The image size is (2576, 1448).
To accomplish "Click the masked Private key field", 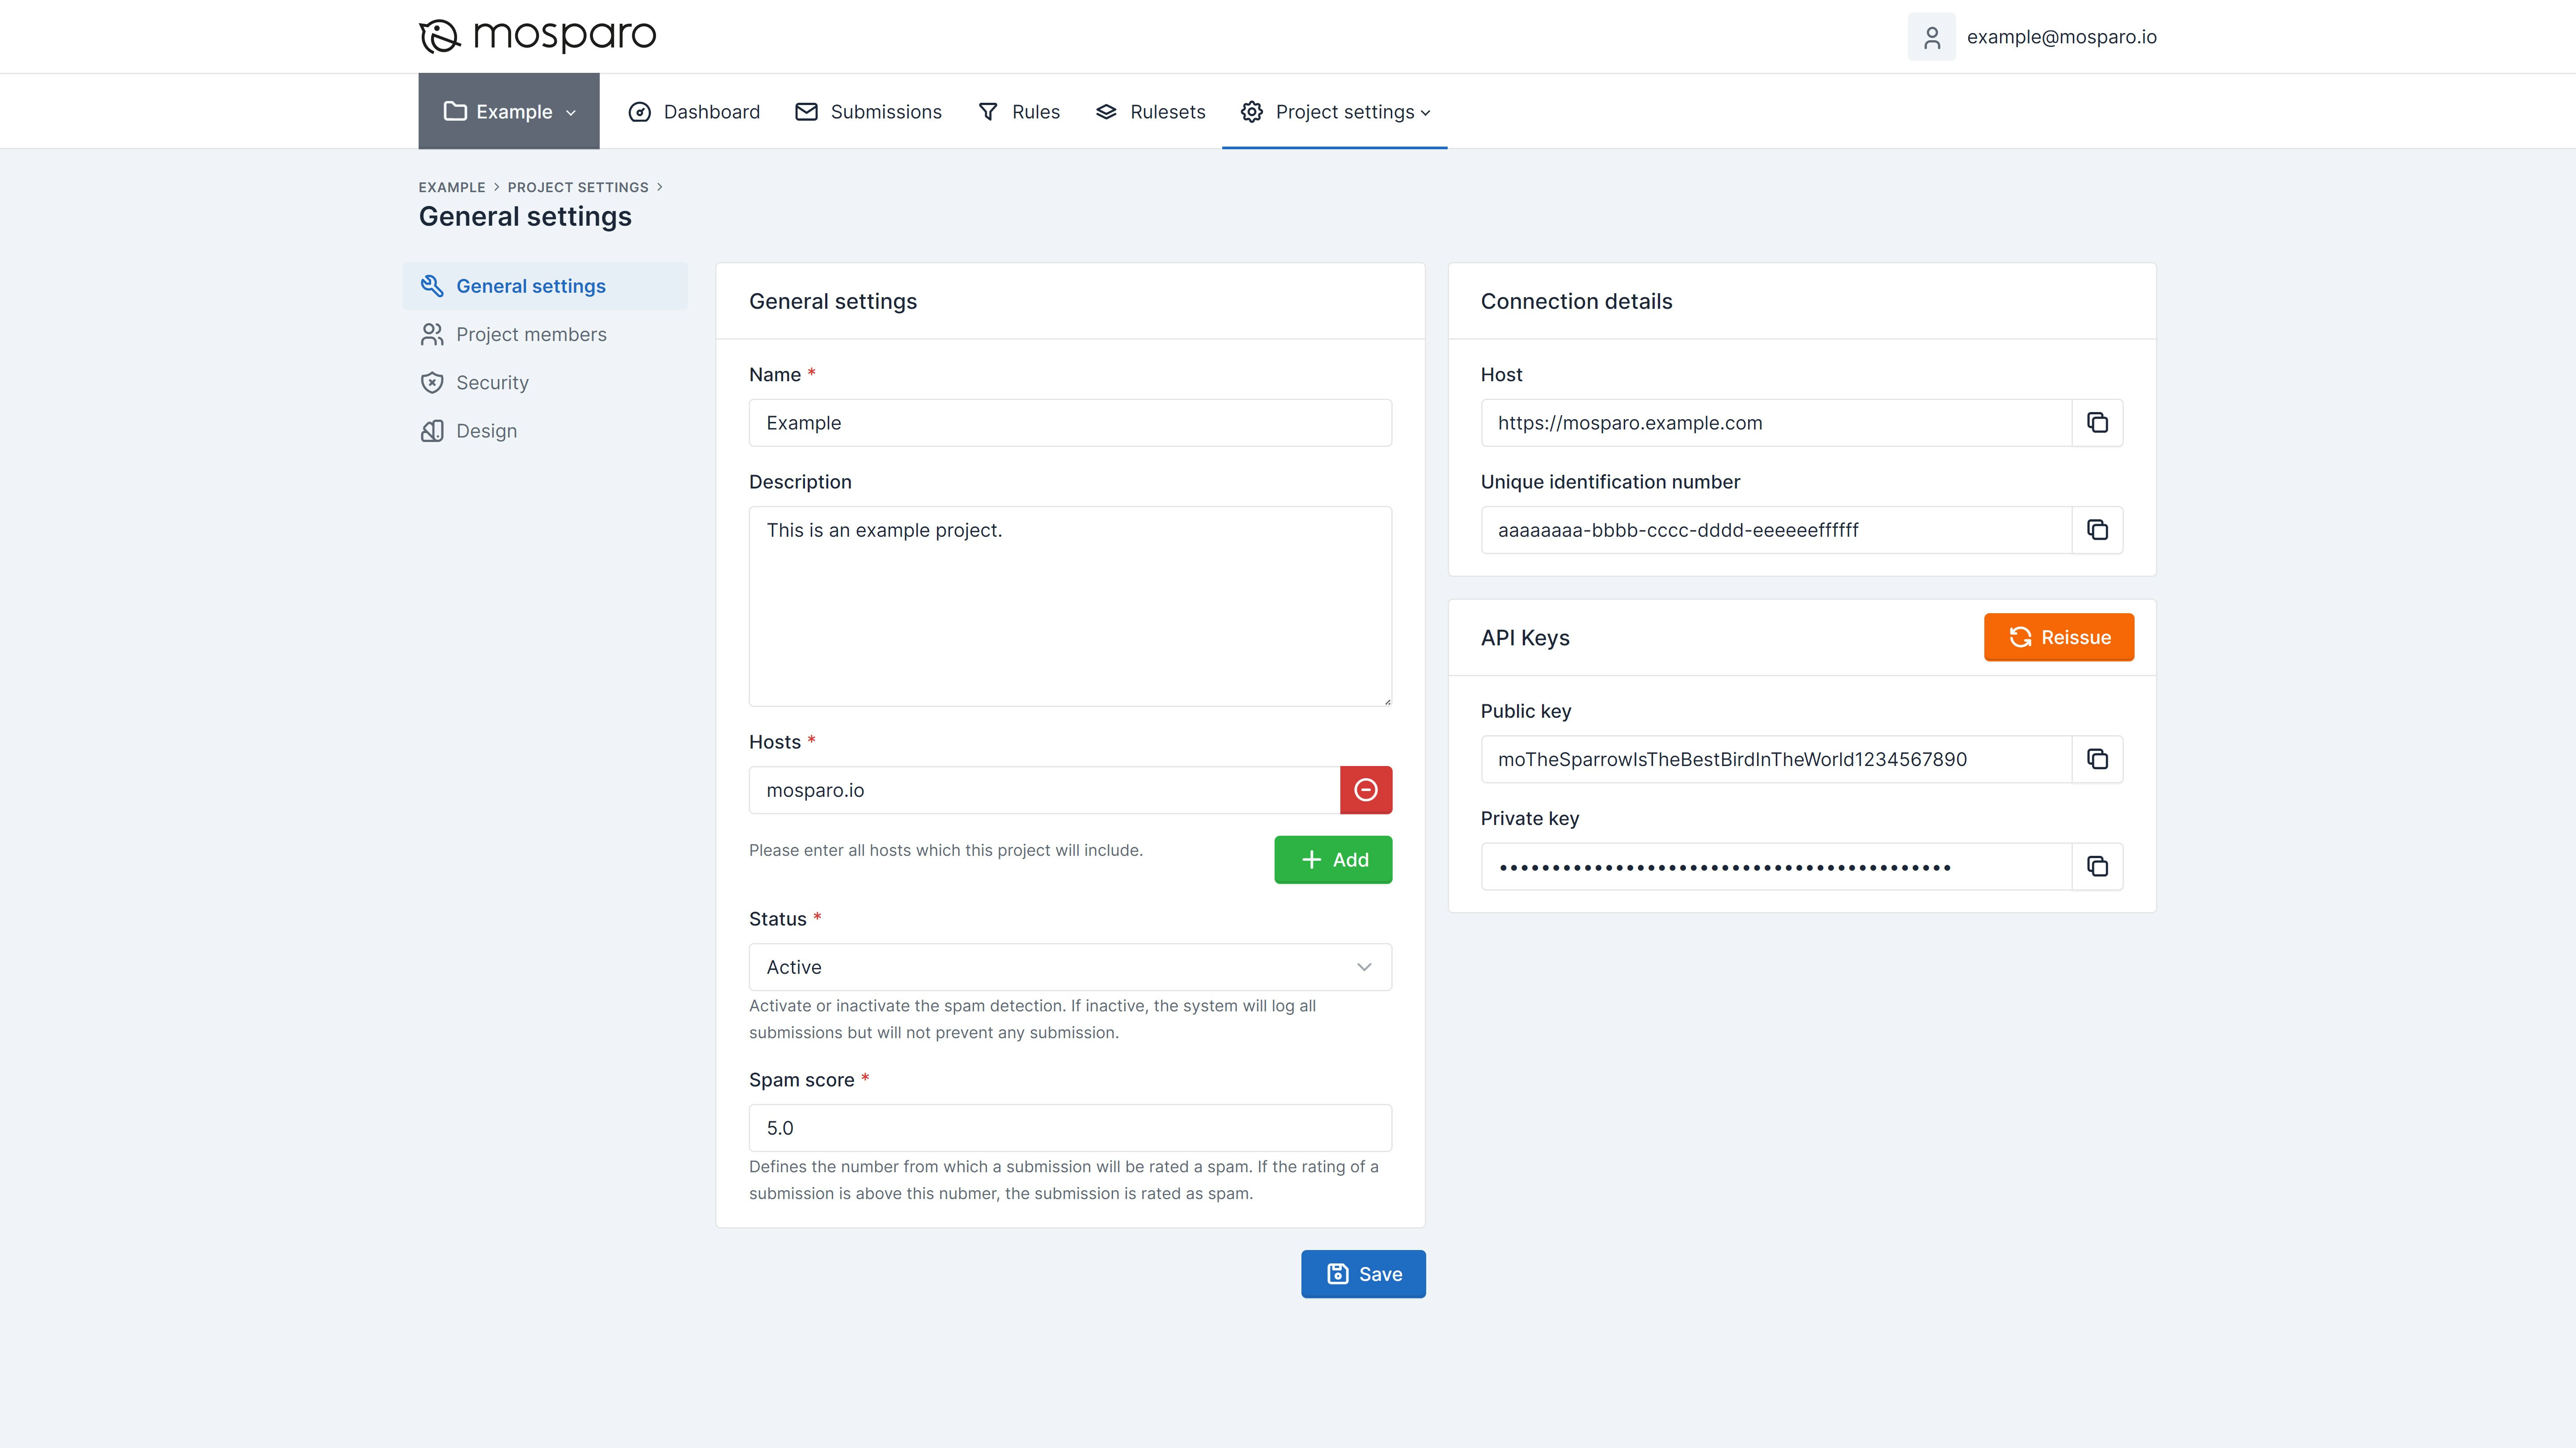I will point(1776,867).
